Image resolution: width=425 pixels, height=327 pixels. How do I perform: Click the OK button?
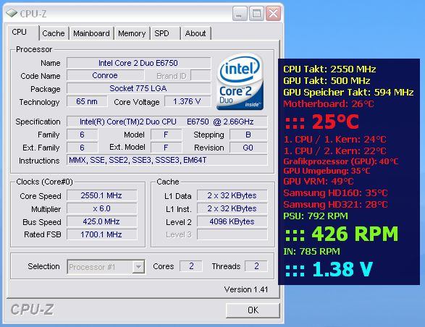[x=253, y=310]
